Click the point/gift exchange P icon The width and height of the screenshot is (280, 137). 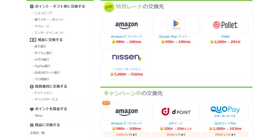pyautogui.click(x=32, y=6)
